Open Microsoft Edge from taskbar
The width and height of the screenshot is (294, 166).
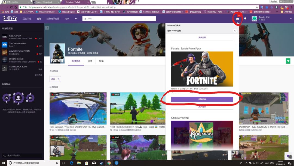(x=71, y=163)
